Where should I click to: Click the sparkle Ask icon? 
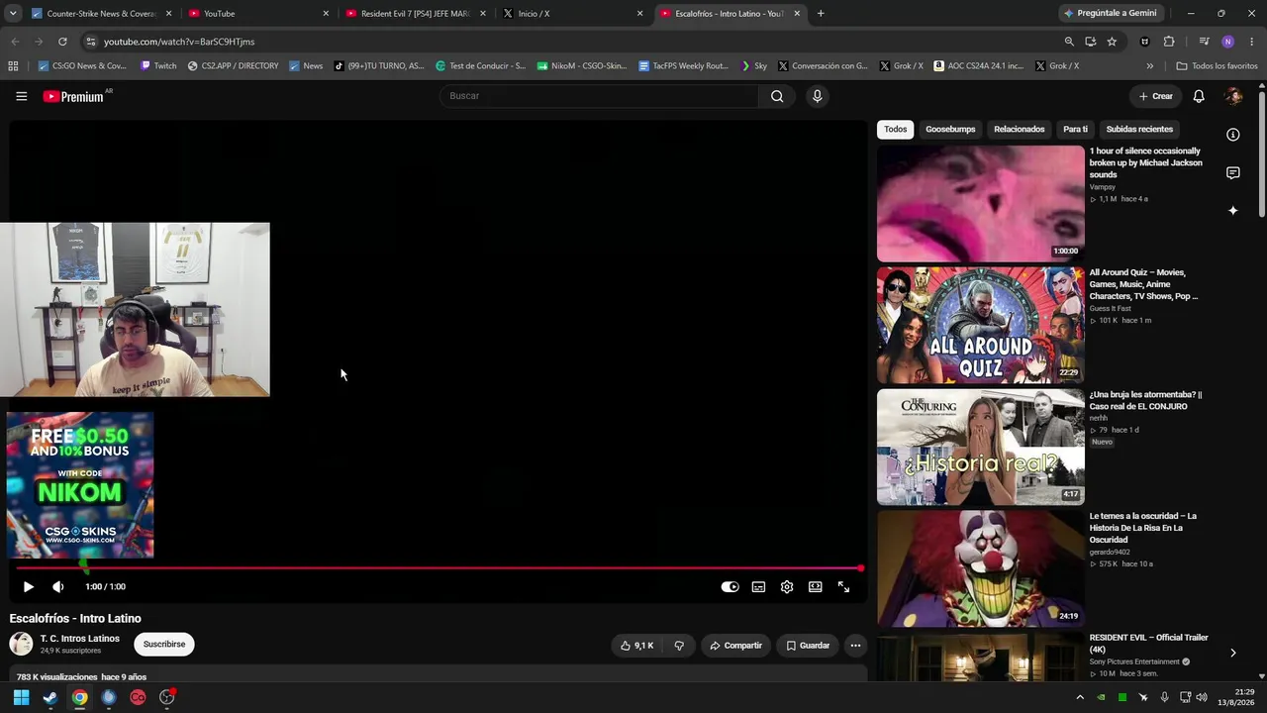1233,211
